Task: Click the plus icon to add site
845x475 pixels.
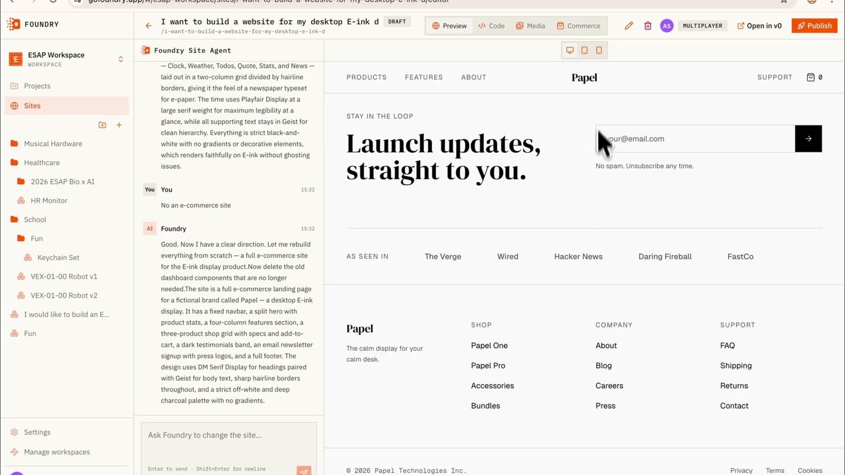Action: (x=119, y=125)
